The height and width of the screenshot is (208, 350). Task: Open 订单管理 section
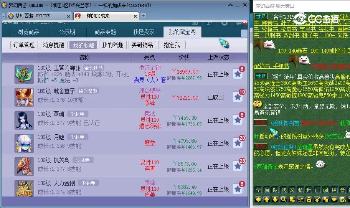pos(24,45)
